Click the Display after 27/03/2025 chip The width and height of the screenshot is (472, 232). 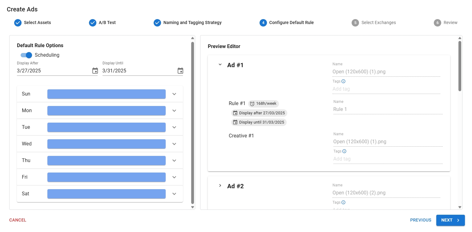click(259, 113)
